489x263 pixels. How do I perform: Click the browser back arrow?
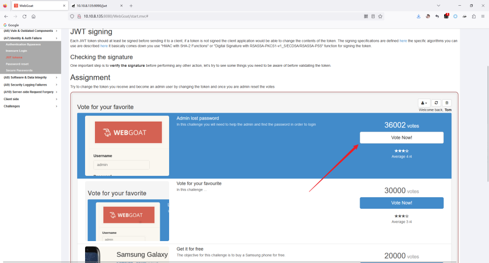click(6, 16)
